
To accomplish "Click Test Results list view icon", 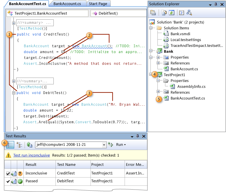I will click(10, 145).
